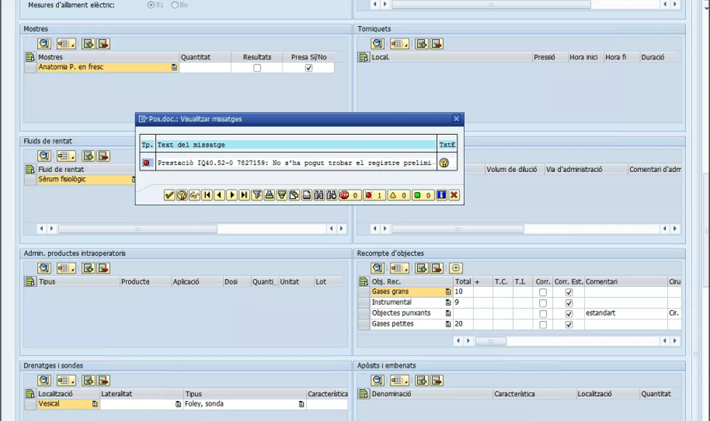Click the red X cancel icon in dialog toolbar
Screen dimensions: 710x421
tap(454, 195)
